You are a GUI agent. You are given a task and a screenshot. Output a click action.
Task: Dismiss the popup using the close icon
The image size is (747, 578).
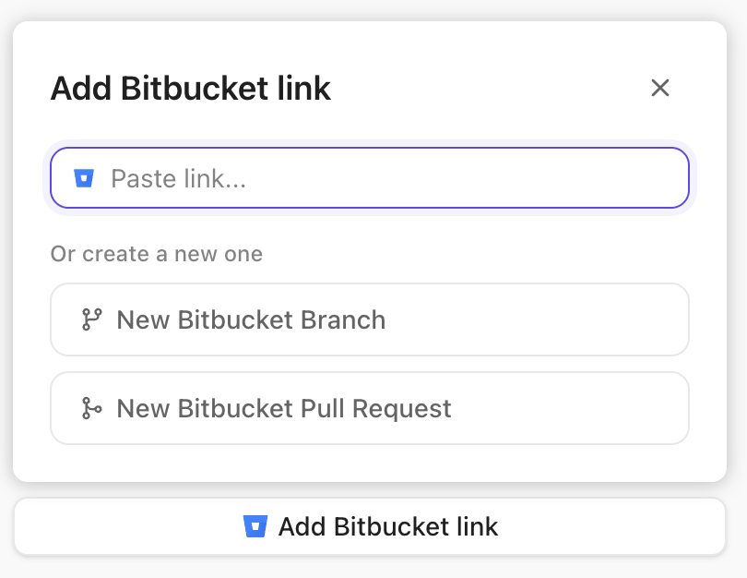click(661, 88)
